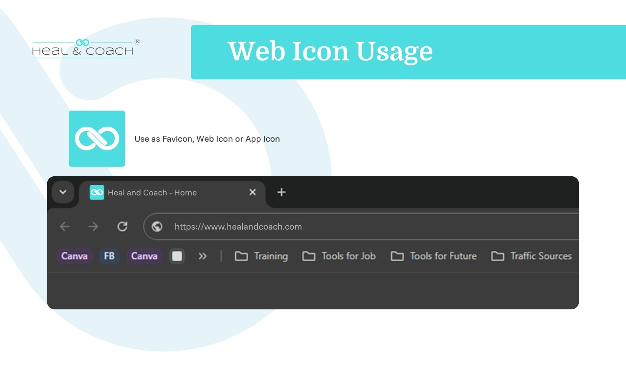Click the Web Icon Usage heading
Screen dimensions: 626x375
tap(330, 51)
